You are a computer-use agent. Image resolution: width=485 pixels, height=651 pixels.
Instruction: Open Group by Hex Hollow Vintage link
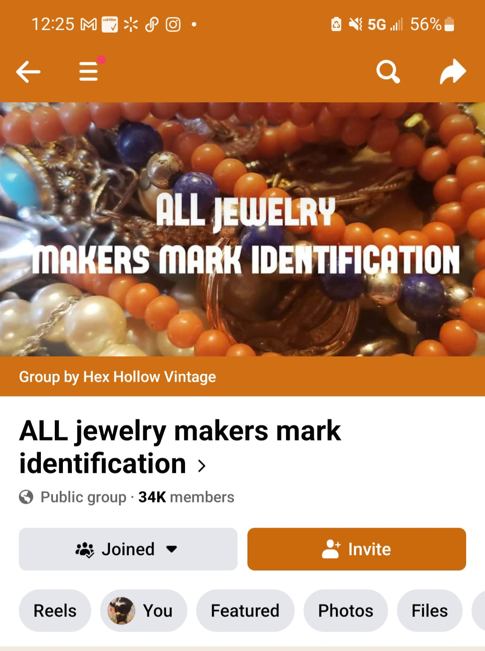tap(118, 377)
